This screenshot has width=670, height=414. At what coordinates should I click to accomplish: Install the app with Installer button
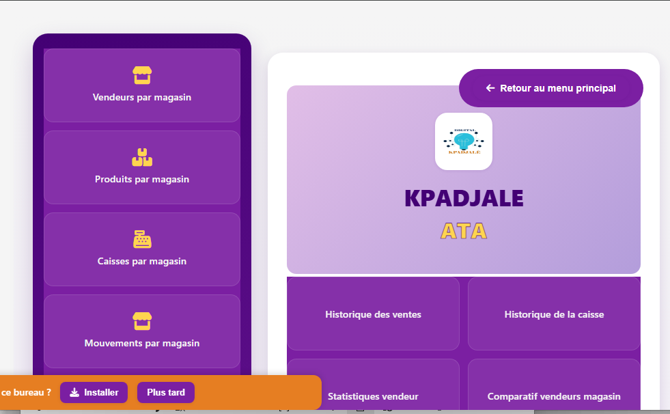point(94,392)
